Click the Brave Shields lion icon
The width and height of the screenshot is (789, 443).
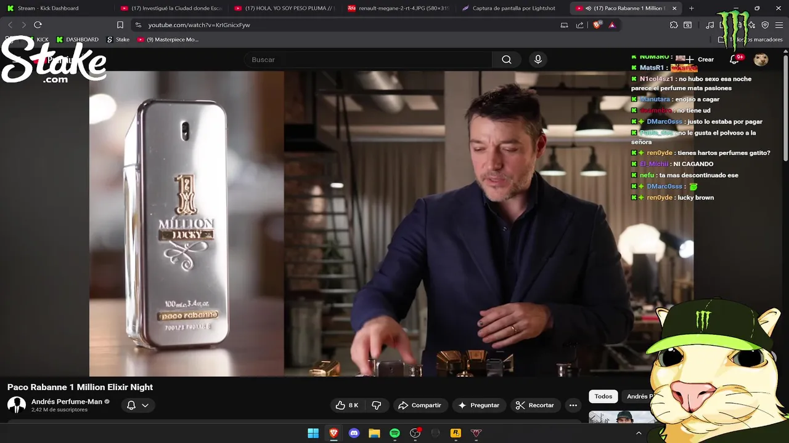pos(597,25)
